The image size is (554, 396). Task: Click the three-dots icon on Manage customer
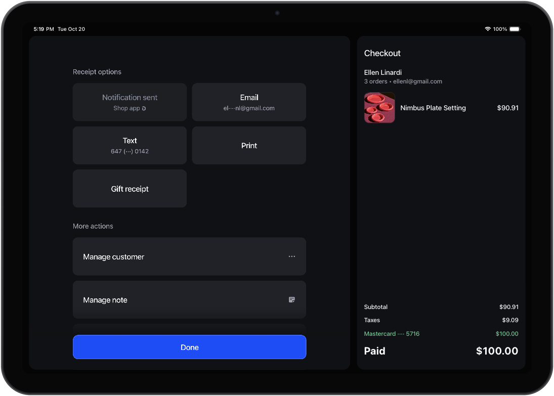point(291,256)
